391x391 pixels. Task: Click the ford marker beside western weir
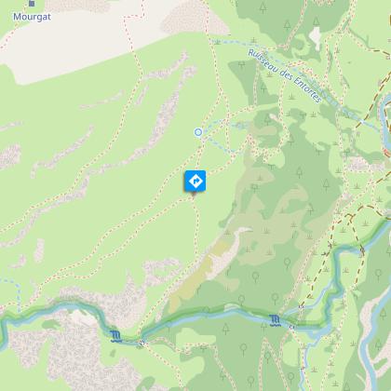click(x=142, y=343)
